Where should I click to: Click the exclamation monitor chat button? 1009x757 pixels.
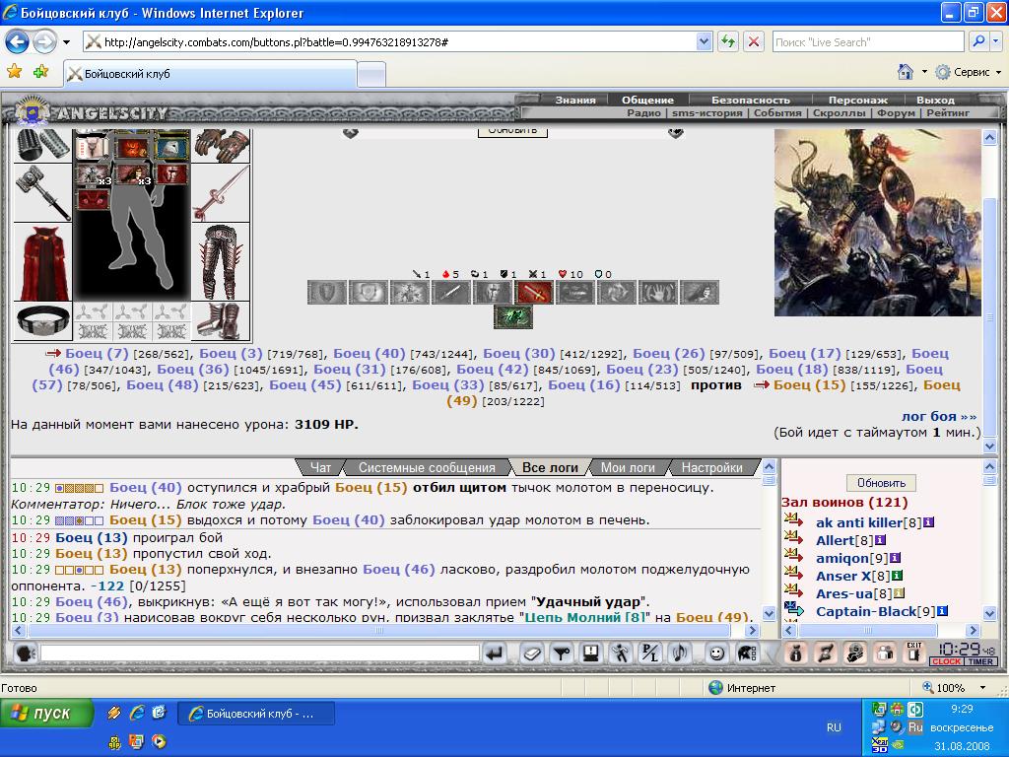(x=590, y=654)
